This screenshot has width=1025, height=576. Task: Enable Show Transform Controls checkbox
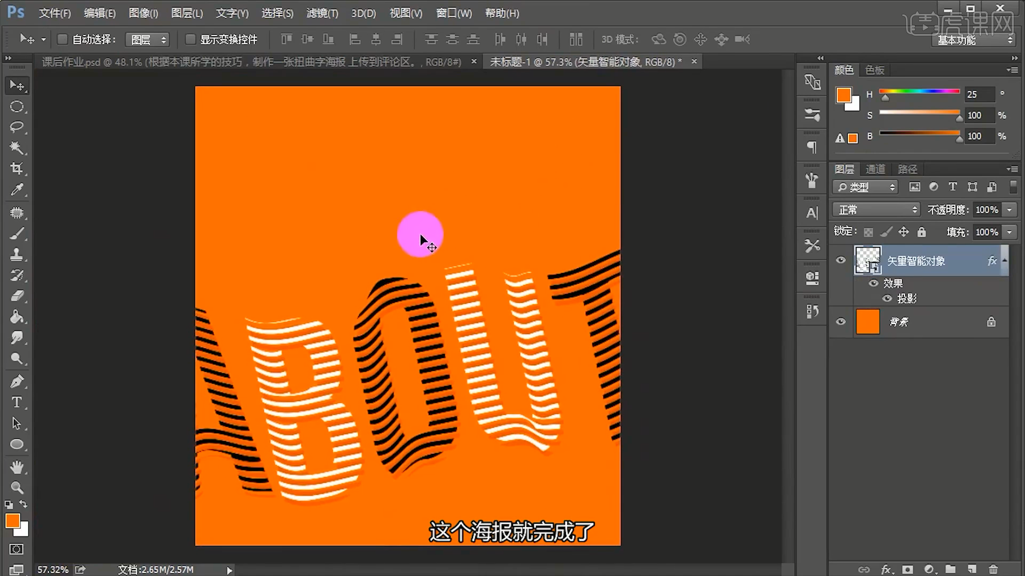point(190,39)
